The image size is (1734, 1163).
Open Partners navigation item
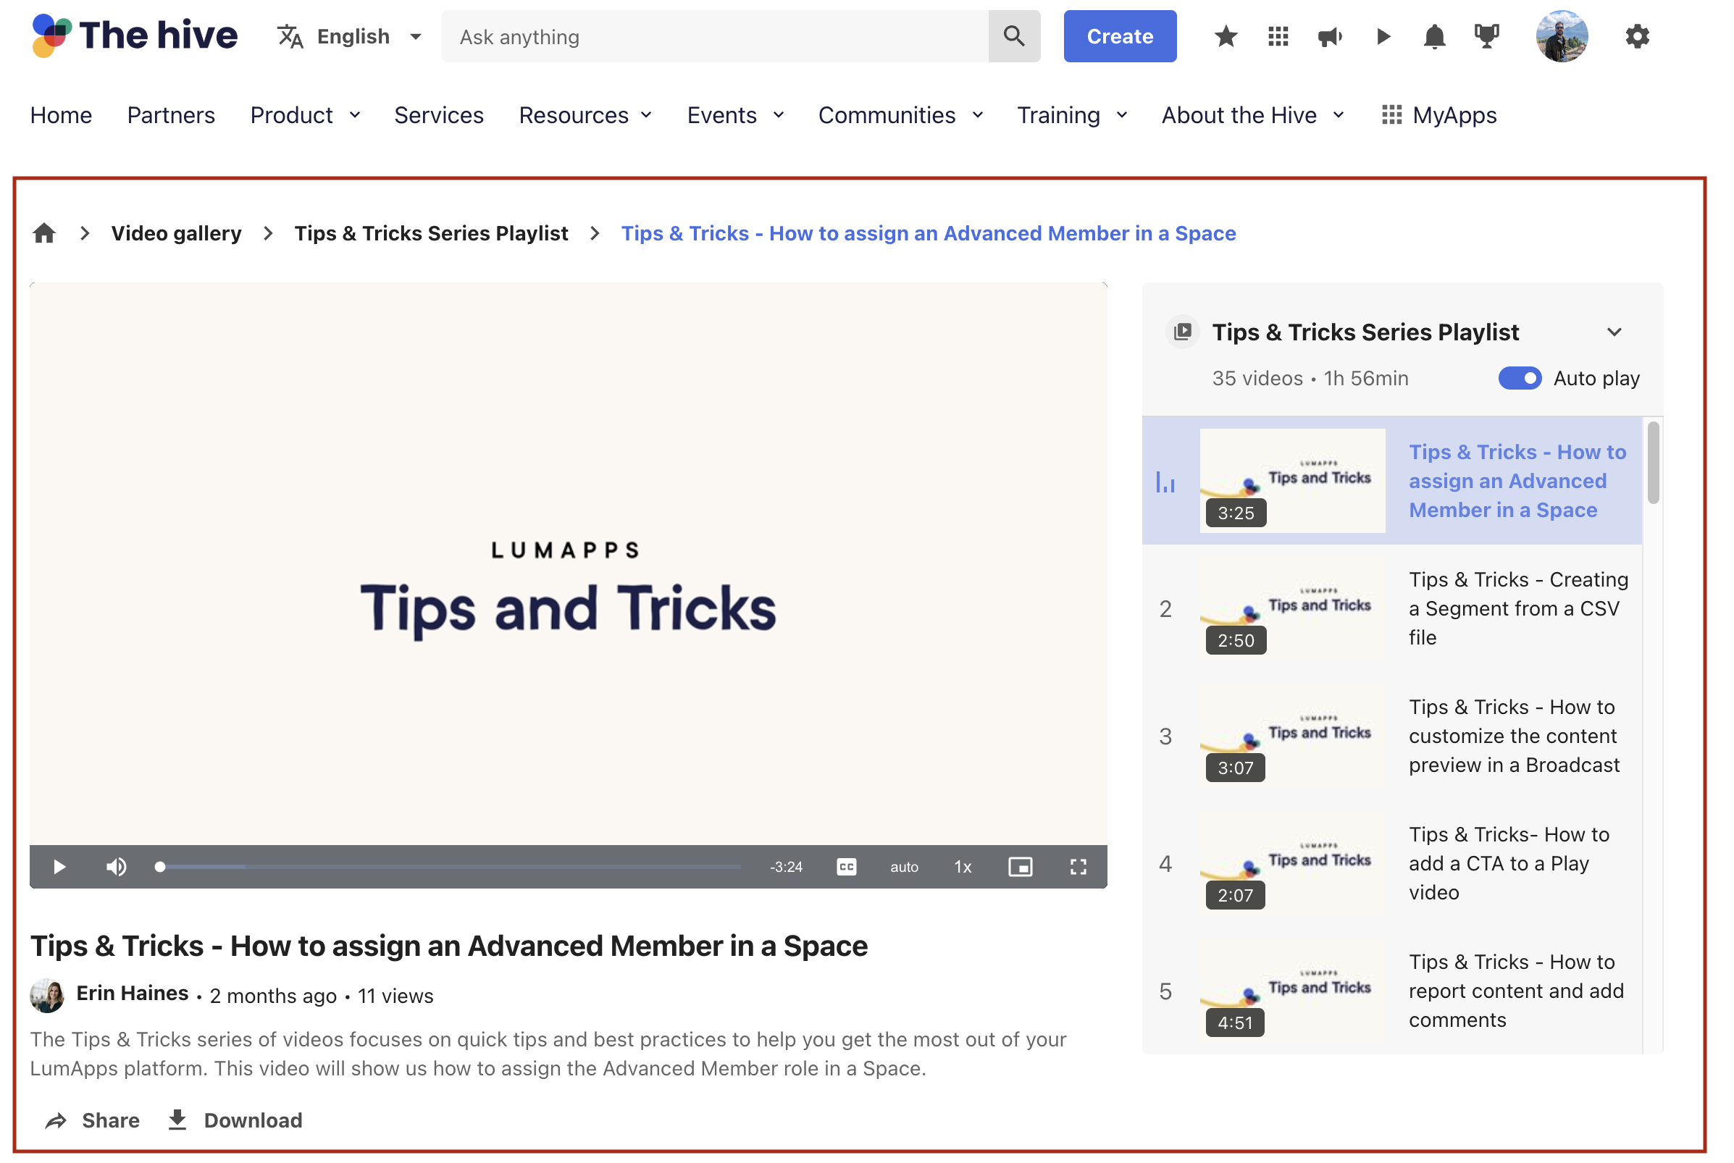(171, 115)
